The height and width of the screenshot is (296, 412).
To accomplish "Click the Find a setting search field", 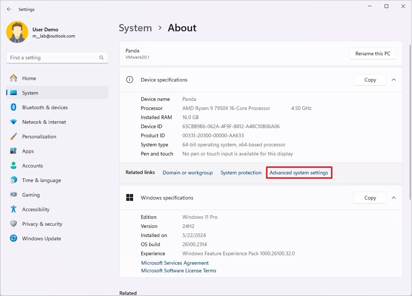I will pos(57,58).
